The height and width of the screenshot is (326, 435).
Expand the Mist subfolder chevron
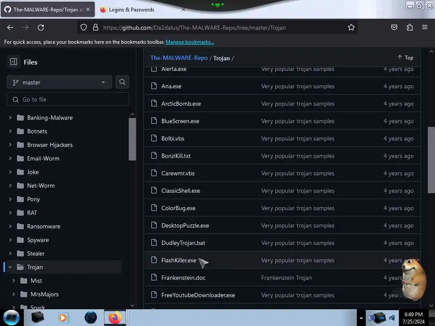[14, 281]
